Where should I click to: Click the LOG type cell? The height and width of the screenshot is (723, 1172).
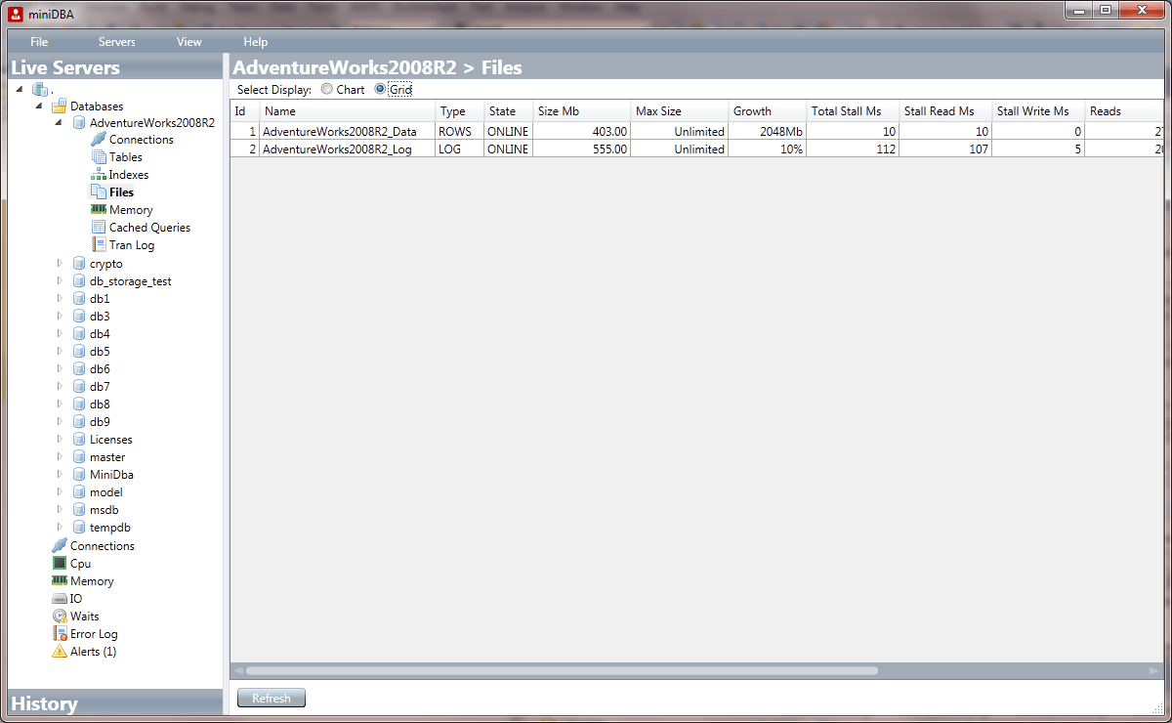pos(460,149)
